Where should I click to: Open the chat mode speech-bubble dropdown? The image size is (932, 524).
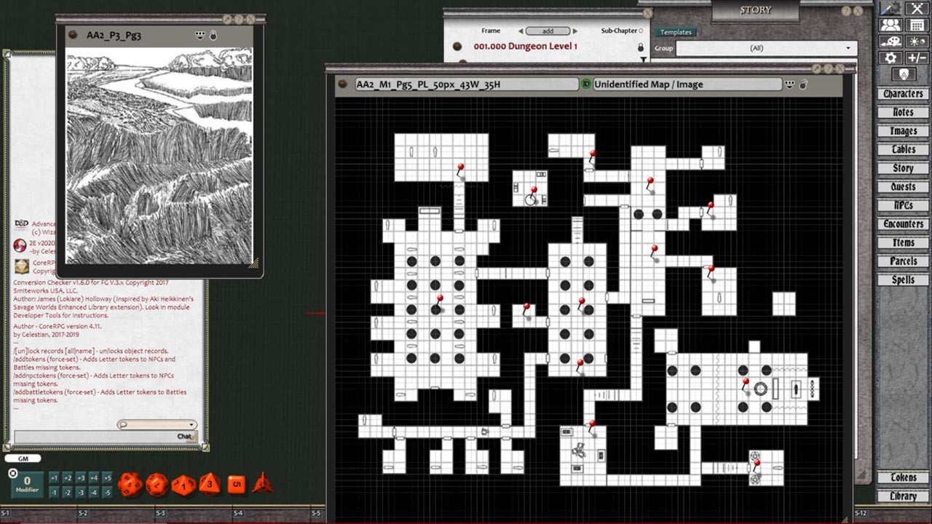(157, 425)
